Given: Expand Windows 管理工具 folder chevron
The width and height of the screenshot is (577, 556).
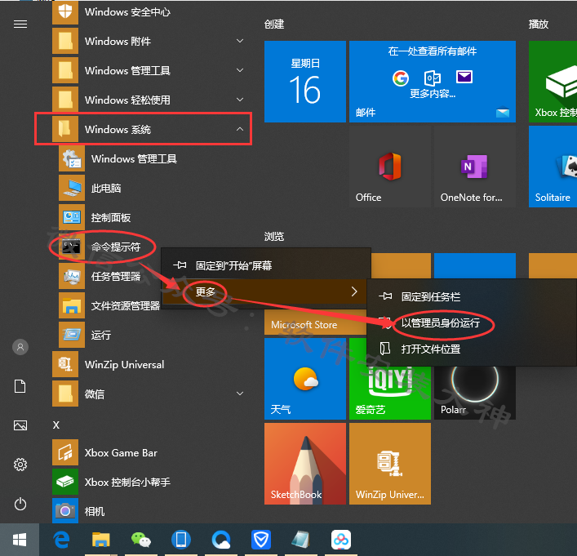Looking at the screenshot, I should click(x=240, y=70).
